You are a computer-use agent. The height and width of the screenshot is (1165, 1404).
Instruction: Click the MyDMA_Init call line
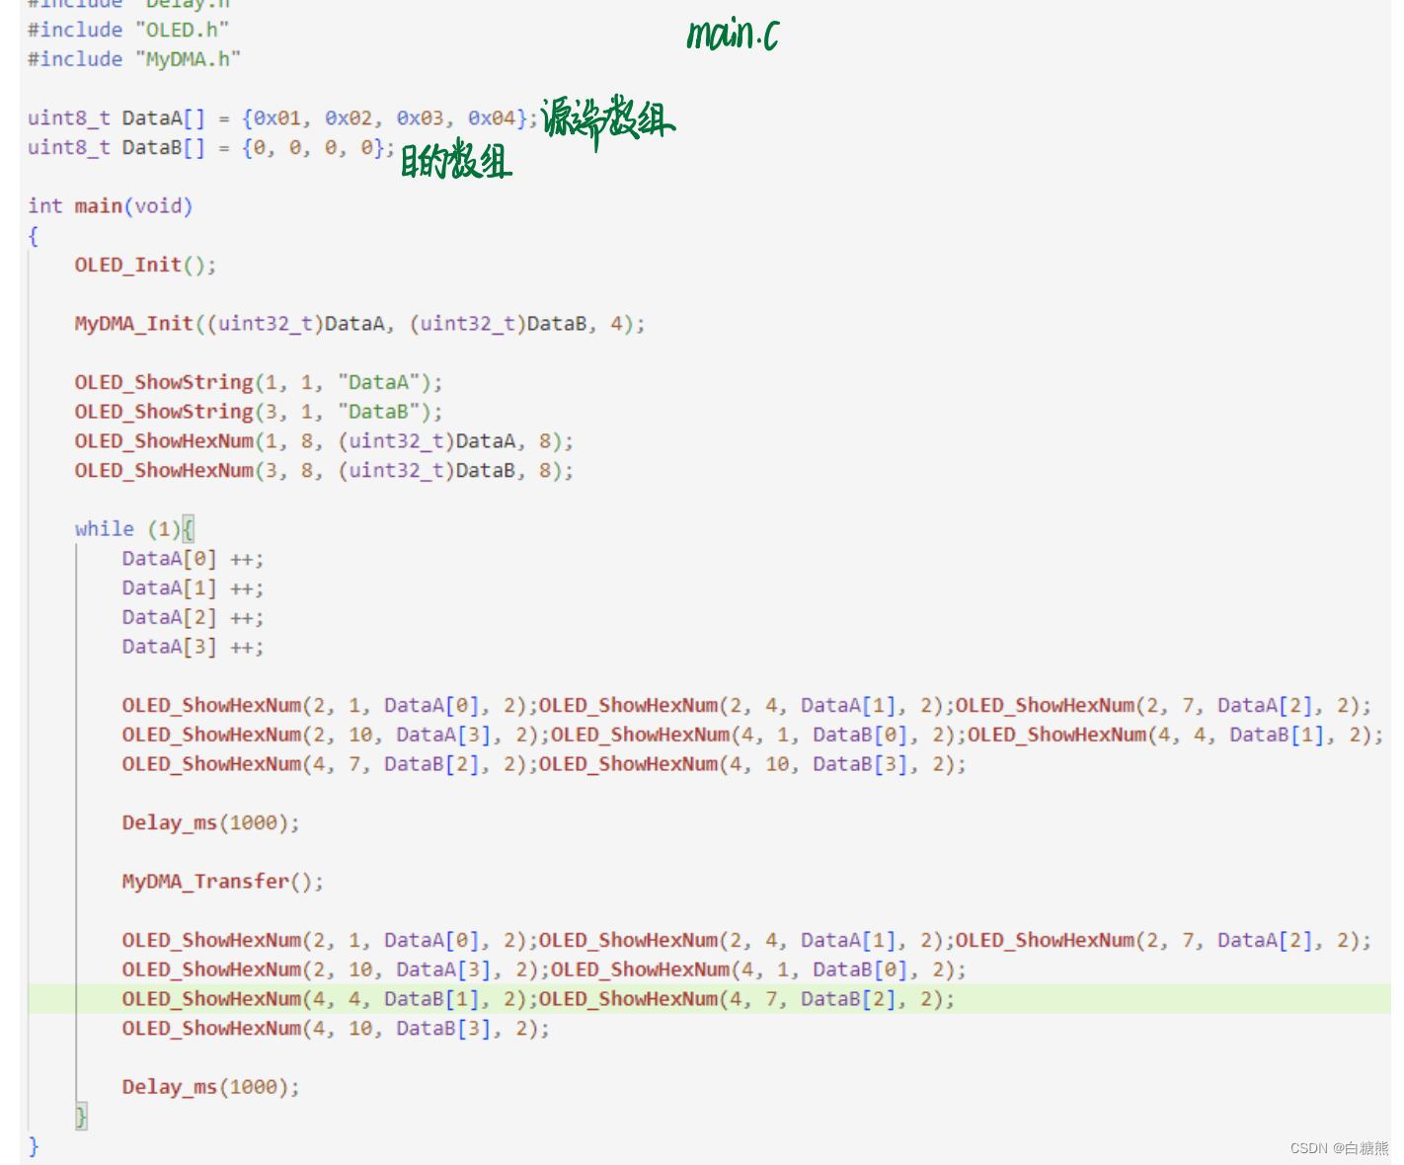[360, 324]
